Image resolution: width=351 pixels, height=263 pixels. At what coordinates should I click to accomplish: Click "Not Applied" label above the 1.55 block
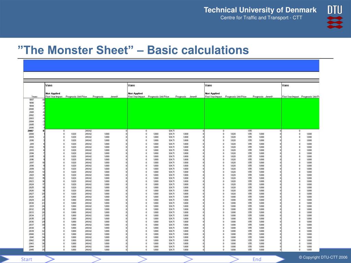[x=213, y=93]
